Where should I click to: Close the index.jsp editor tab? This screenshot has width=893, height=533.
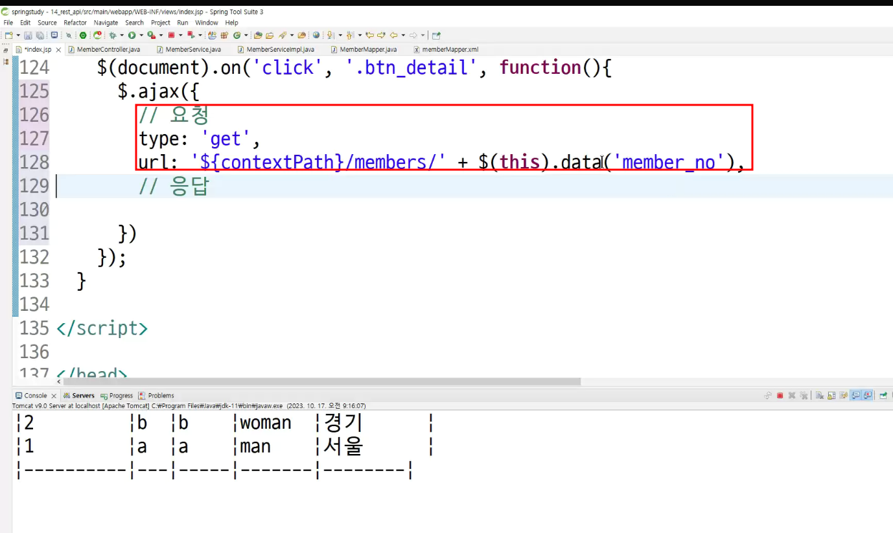[x=58, y=50]
